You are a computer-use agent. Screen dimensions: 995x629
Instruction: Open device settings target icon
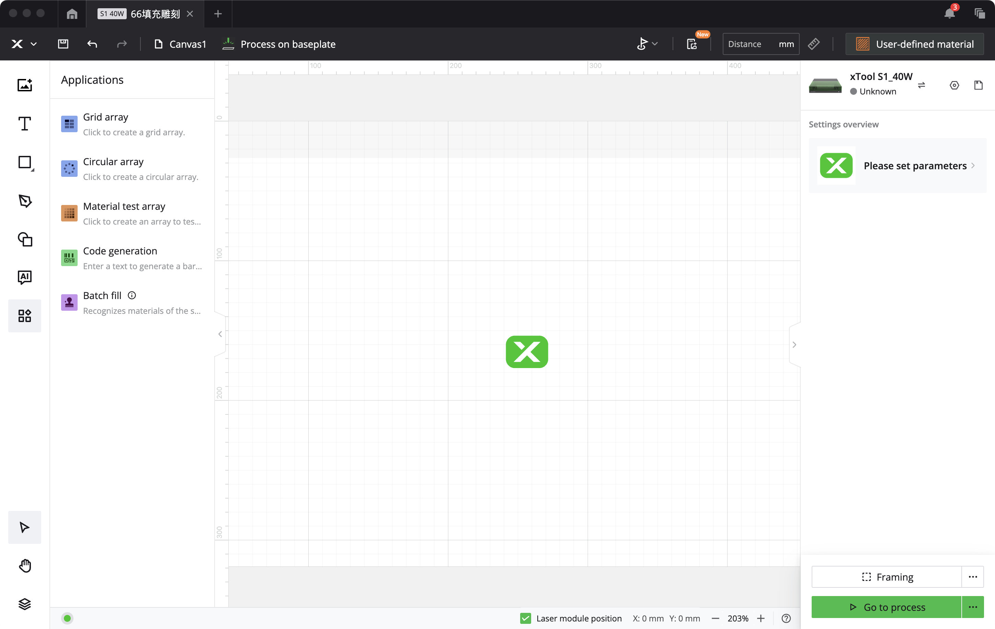tap(954, 85)
